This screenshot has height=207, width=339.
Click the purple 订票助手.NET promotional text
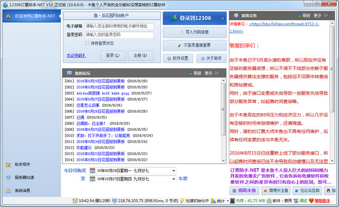coord(280,176)
